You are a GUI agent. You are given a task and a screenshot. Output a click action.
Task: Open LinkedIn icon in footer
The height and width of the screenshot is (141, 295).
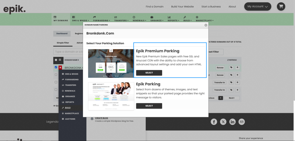pos(232,122)
